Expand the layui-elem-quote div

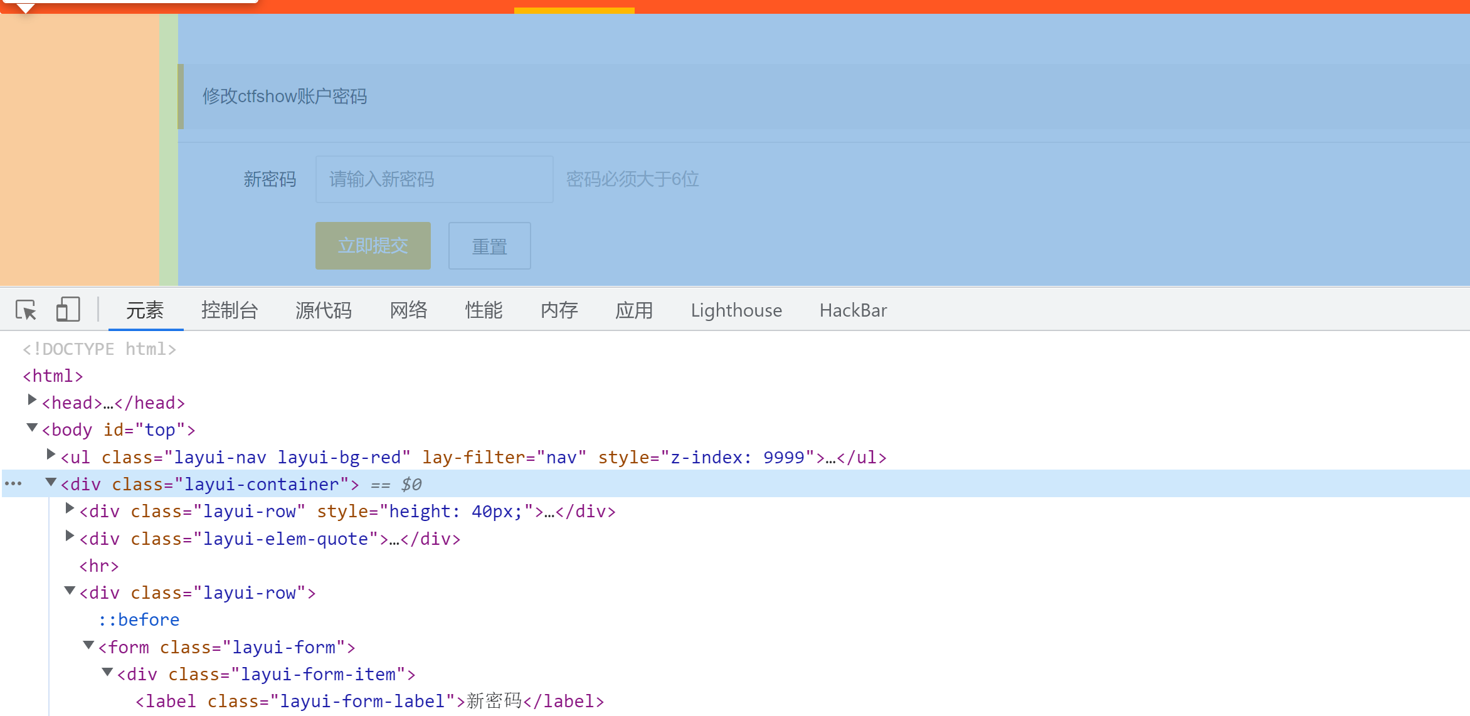70,536
